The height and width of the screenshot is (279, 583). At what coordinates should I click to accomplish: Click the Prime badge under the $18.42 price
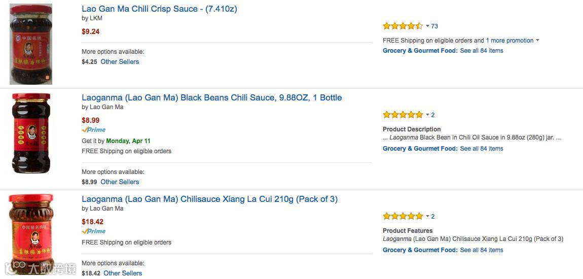pos(94,231)
